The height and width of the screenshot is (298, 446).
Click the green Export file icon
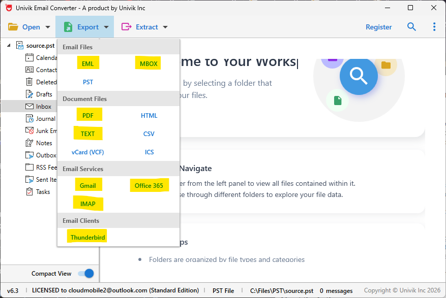68,27
